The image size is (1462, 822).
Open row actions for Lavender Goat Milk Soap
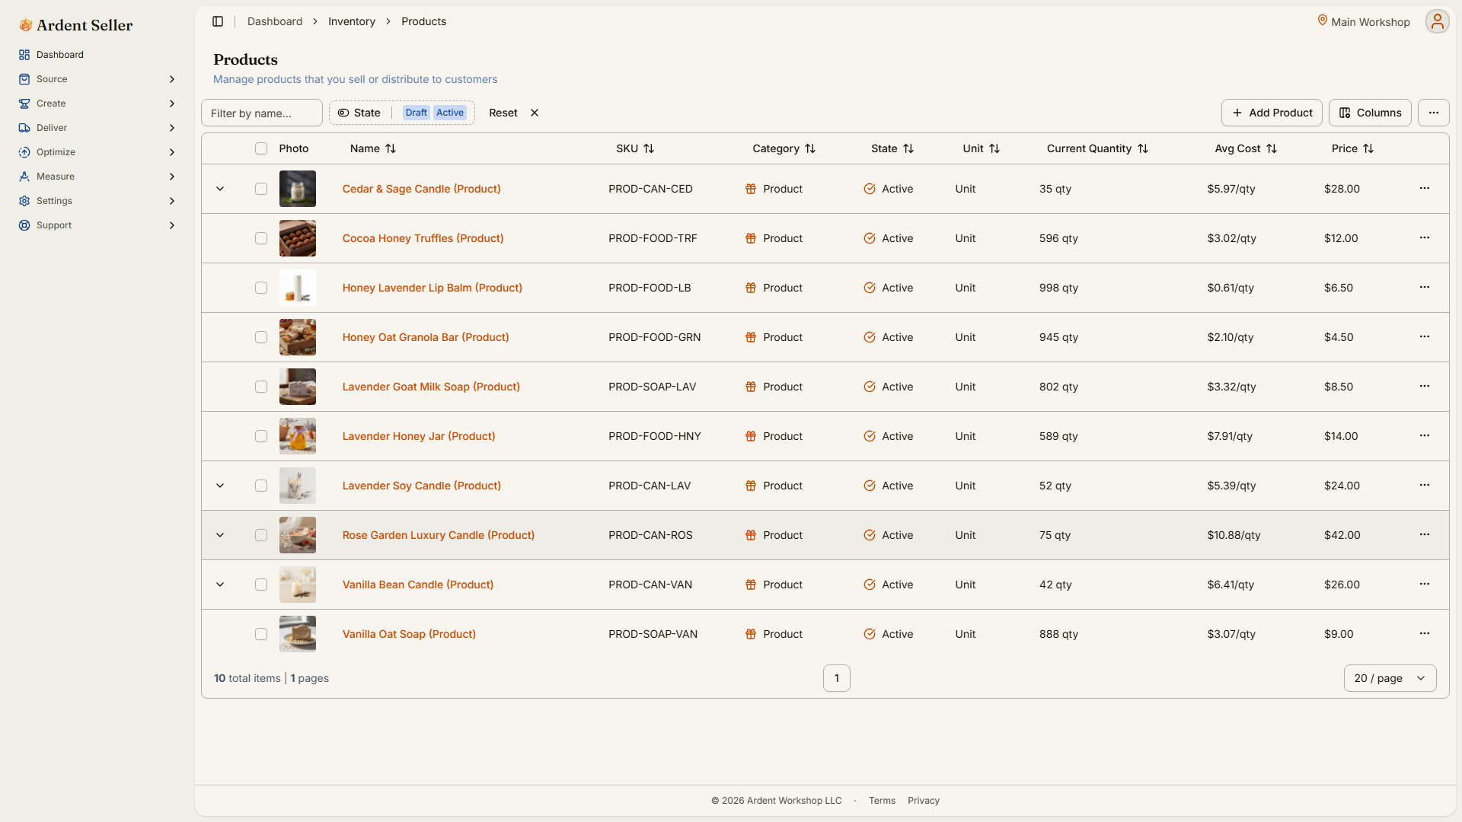click(x=1425, y=386)
